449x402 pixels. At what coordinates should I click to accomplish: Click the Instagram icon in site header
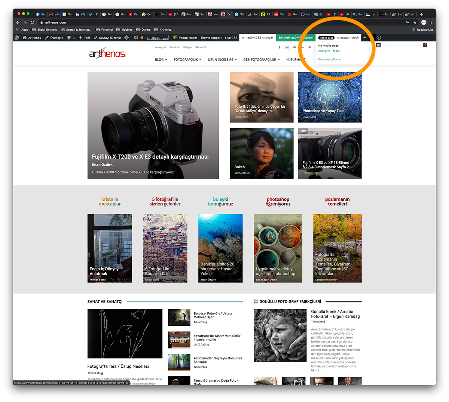(x=287, y=47)
